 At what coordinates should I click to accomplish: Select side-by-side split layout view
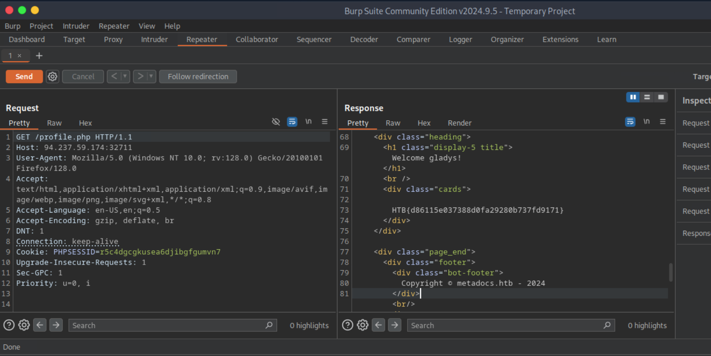[632, 97]
